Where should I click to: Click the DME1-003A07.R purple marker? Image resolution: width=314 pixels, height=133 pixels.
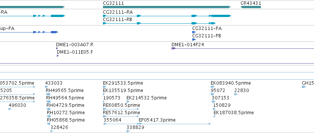click(x=57, y=48)
